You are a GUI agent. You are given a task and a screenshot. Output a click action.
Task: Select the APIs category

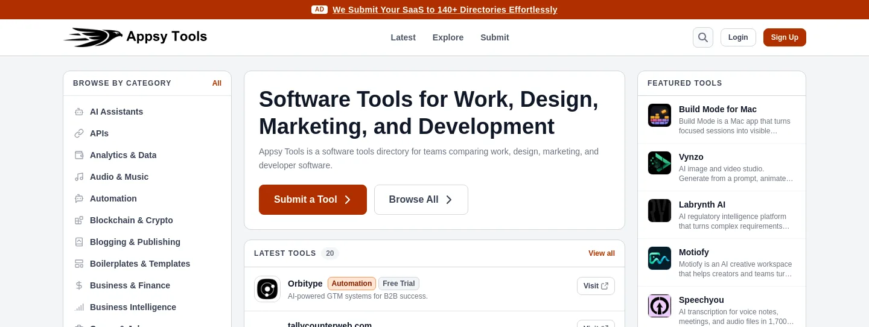(99, 133)
